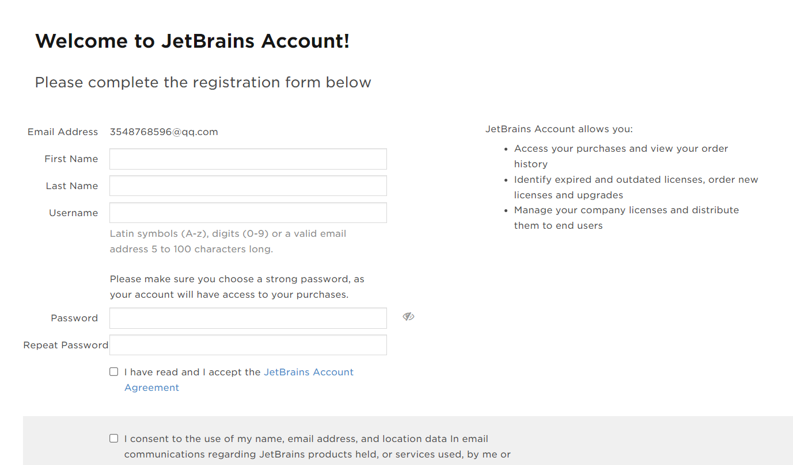Click the Username label

tap(74, 213)
